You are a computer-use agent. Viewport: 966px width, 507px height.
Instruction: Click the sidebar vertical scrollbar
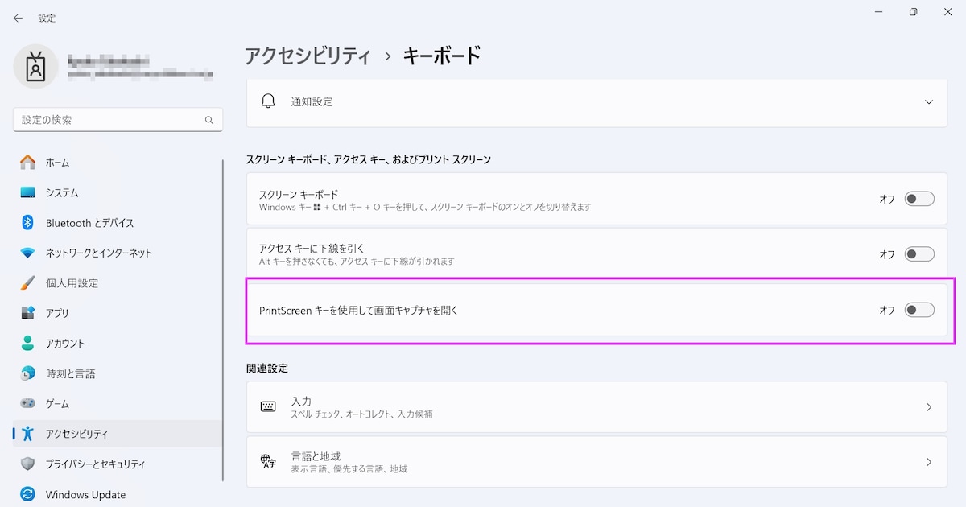(223, 319)
